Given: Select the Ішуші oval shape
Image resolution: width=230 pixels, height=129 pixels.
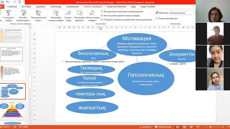Looking at the screenshot, I should [90, 81].
